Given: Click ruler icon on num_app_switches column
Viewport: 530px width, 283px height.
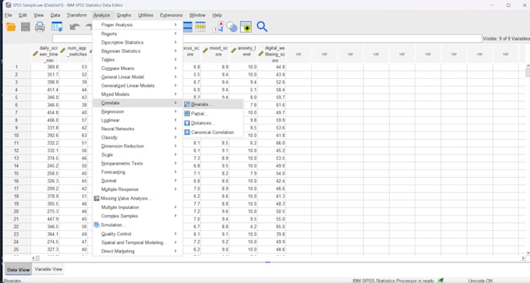Looking at the screenshot, I should [x=63, y=51].
